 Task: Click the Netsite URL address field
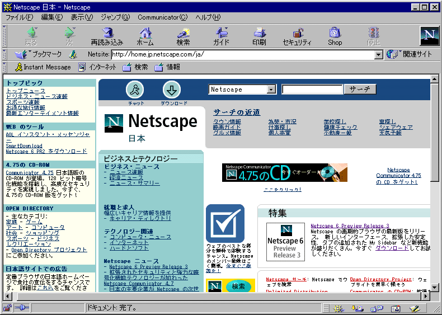click(243, 54)
